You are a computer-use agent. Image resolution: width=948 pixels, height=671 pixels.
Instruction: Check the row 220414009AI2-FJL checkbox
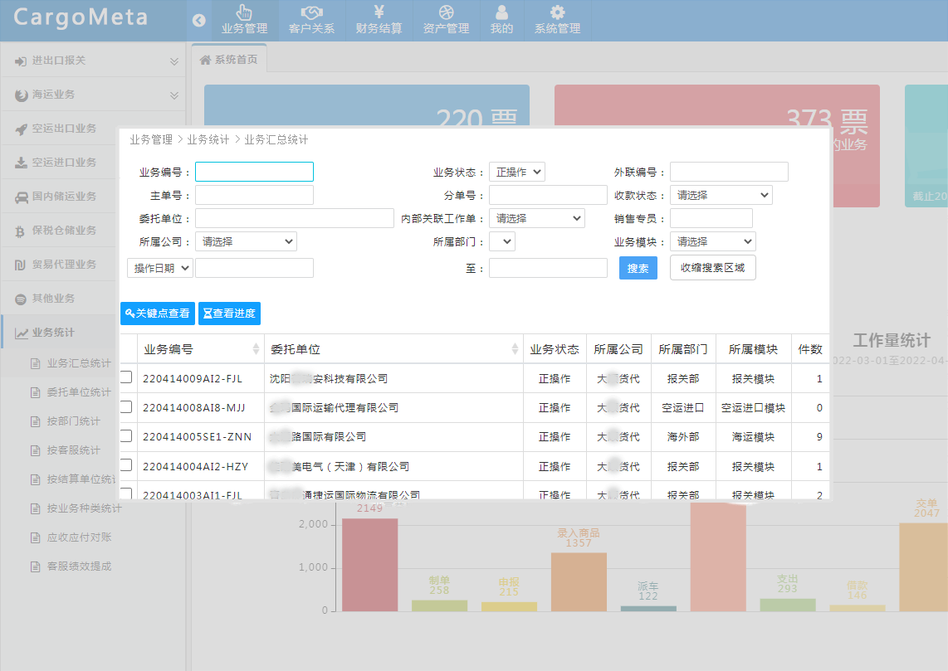pyautogui.click(x=126, y=377)
